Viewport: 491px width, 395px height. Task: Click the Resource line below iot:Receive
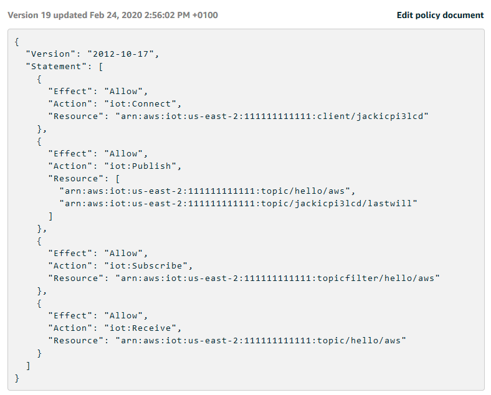tap(227, 341)
